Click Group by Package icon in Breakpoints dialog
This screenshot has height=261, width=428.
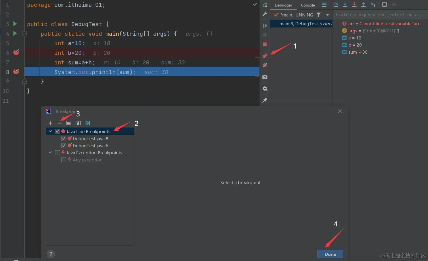(69, 123)
